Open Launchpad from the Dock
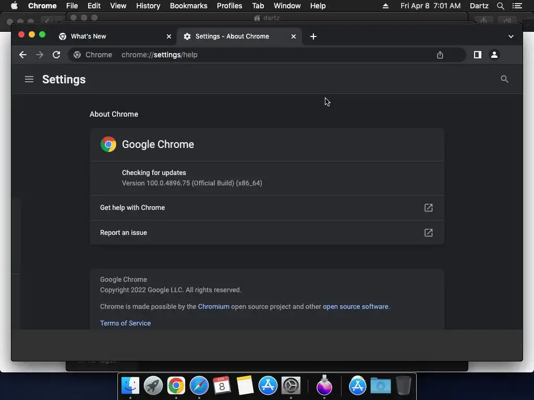The width and height of the screenshot is (534, 400). [x=153, y=386]
